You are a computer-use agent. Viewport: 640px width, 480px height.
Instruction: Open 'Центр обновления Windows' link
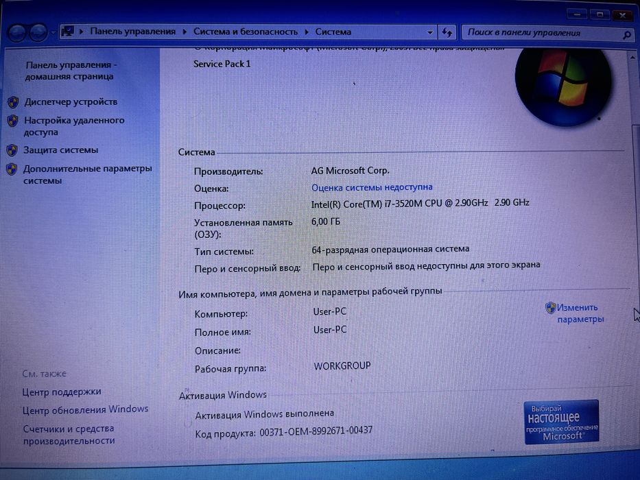[85, 409]
